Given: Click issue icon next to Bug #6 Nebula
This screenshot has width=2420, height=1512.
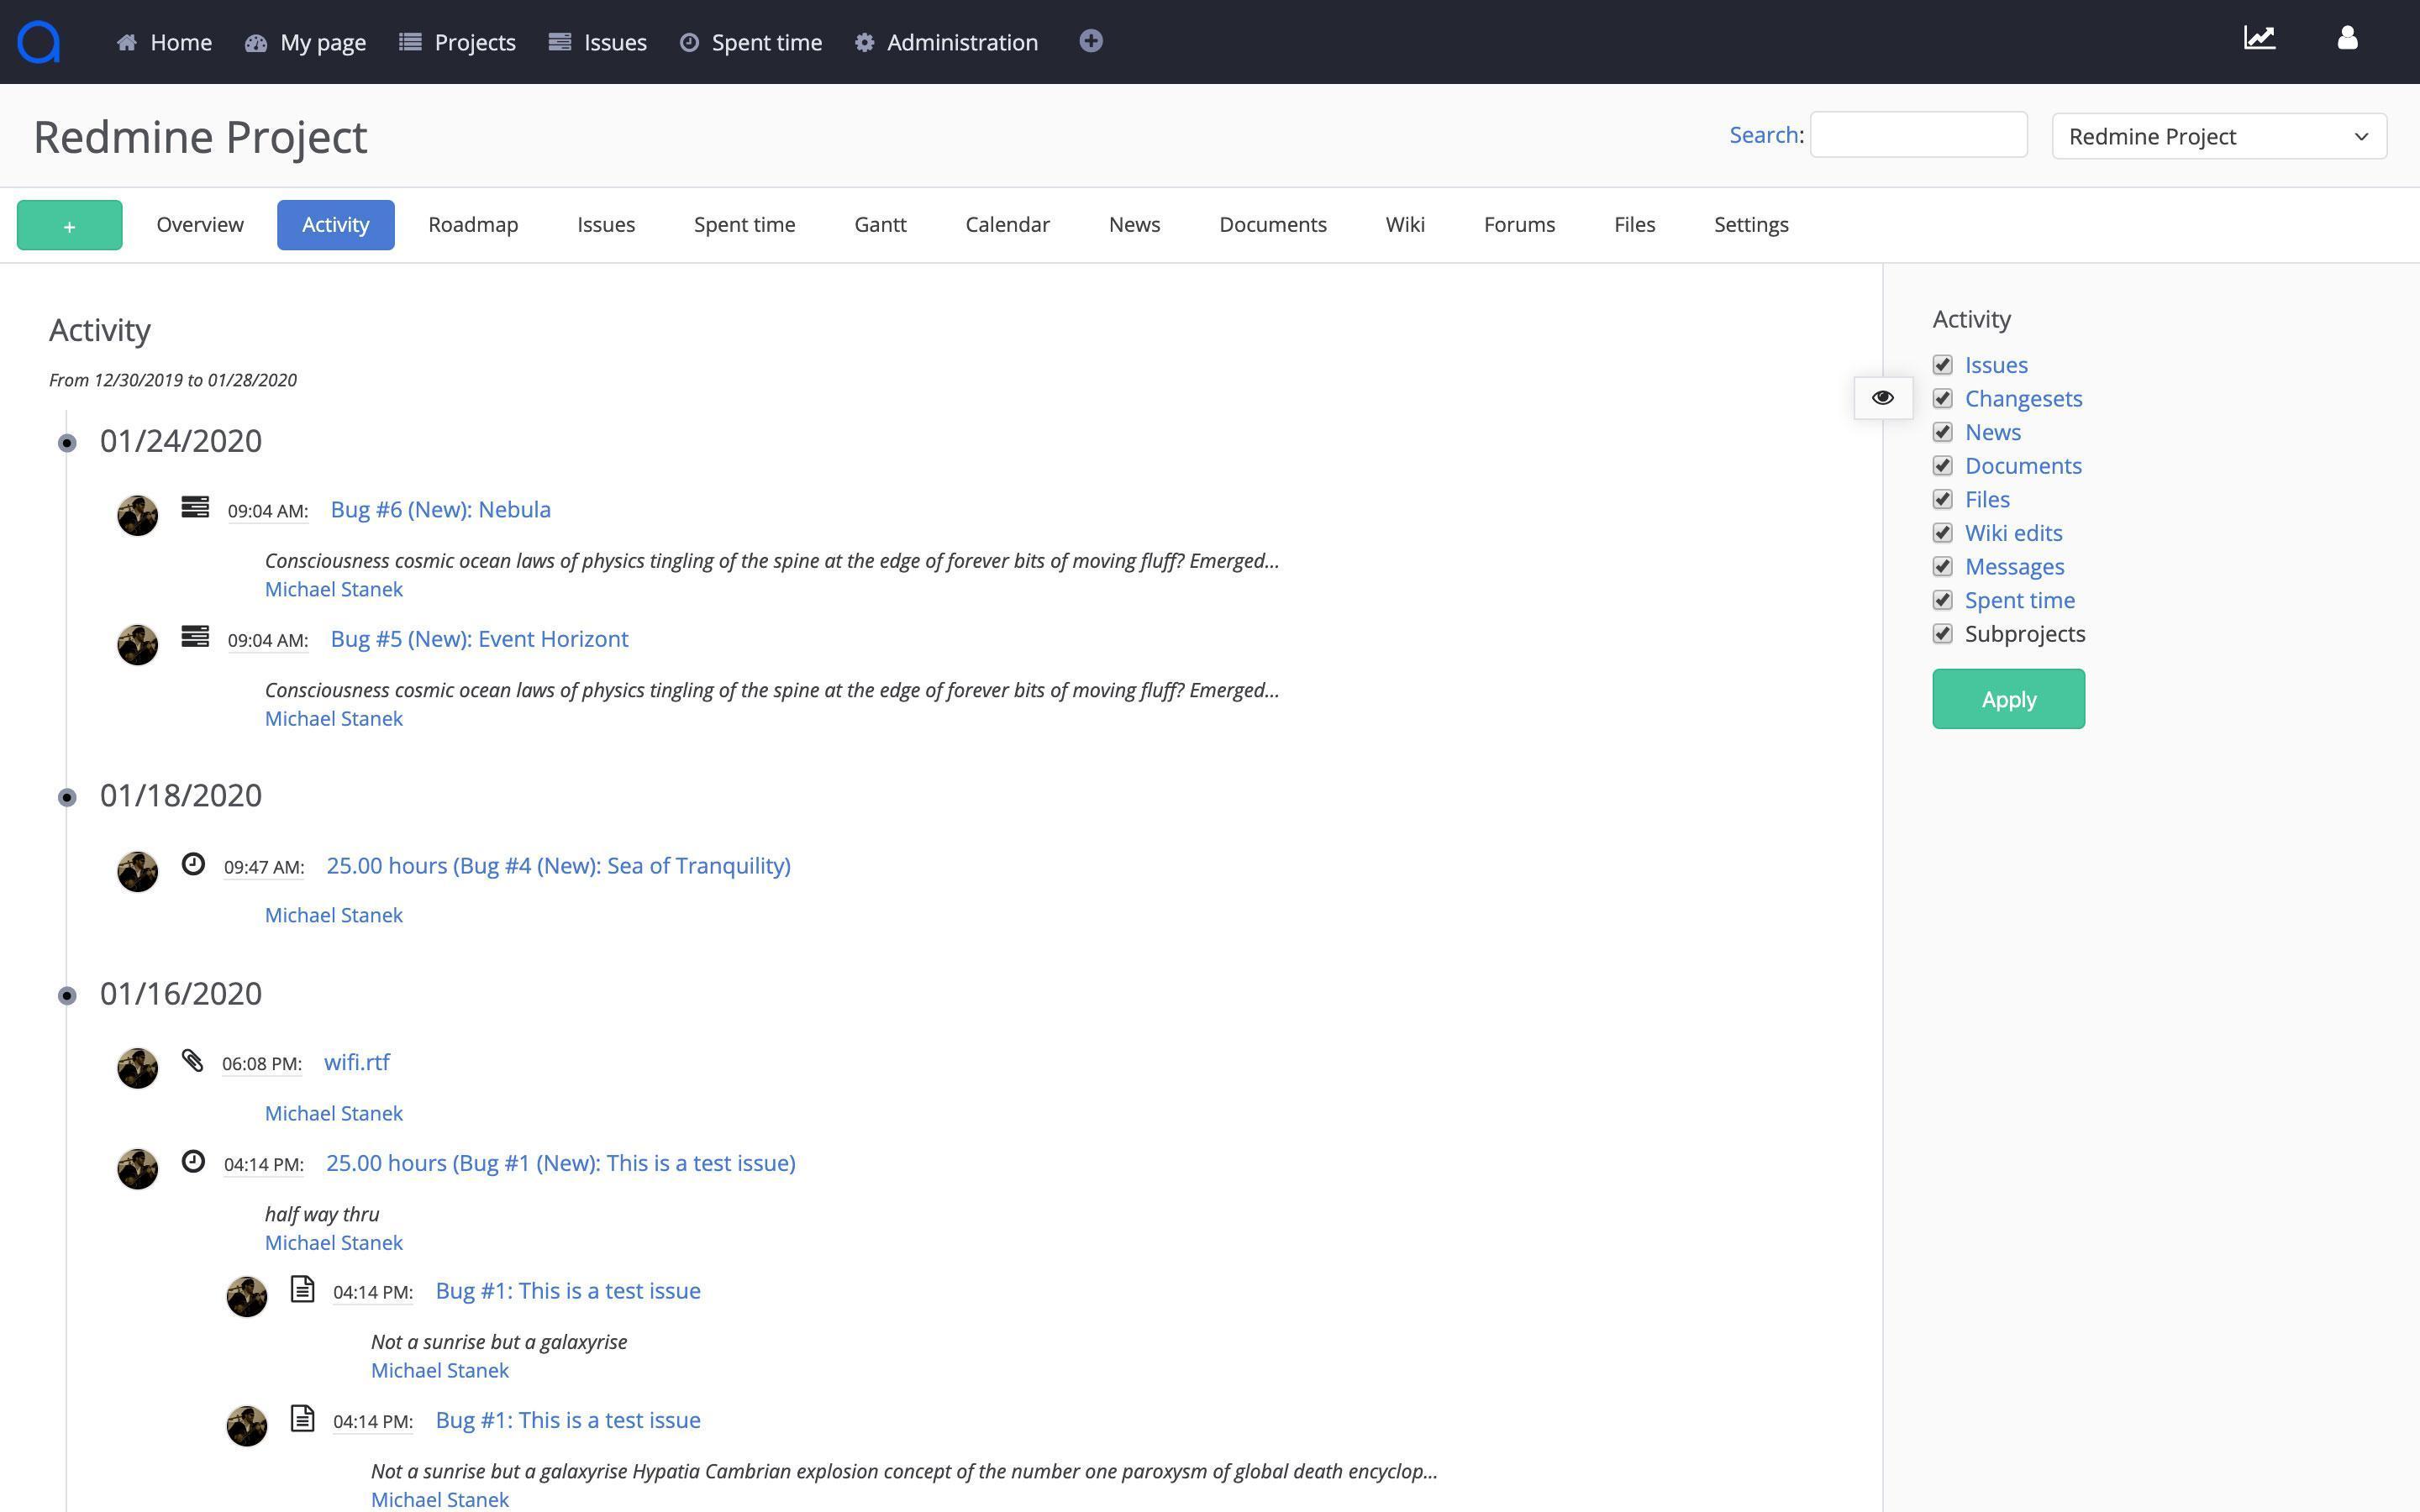Looking at the screenshot, I should point(195,507).
